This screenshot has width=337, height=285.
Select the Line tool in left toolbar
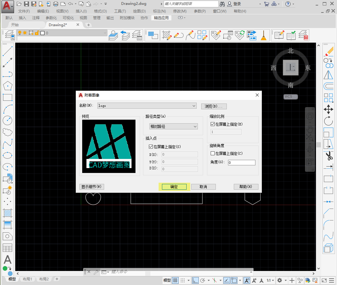pyautogui.click(x=8, y=51)
